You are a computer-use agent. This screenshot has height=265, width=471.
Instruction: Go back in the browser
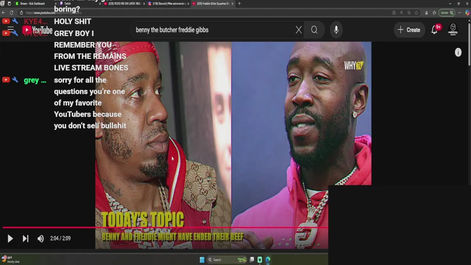click(x=3, y=13)
